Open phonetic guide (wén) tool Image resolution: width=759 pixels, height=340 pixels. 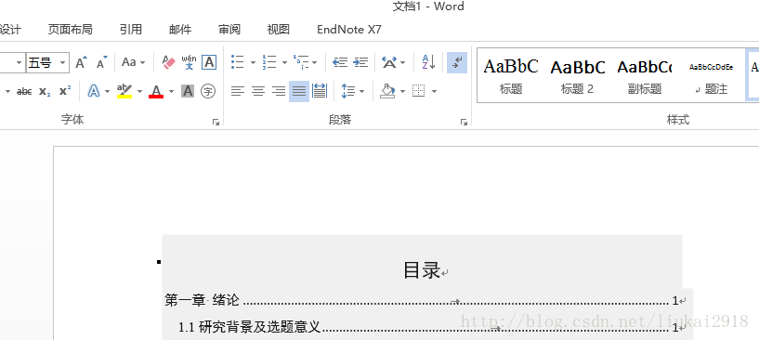(x=189, y=62)
